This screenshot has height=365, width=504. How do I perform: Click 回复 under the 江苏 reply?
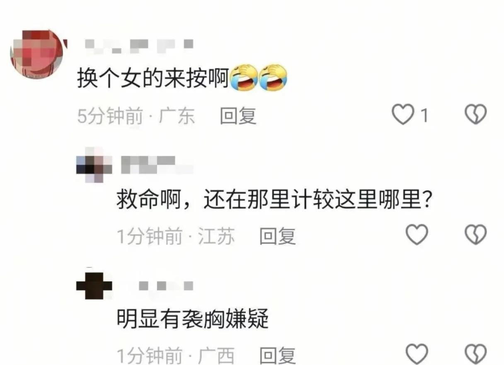(277, 236)
